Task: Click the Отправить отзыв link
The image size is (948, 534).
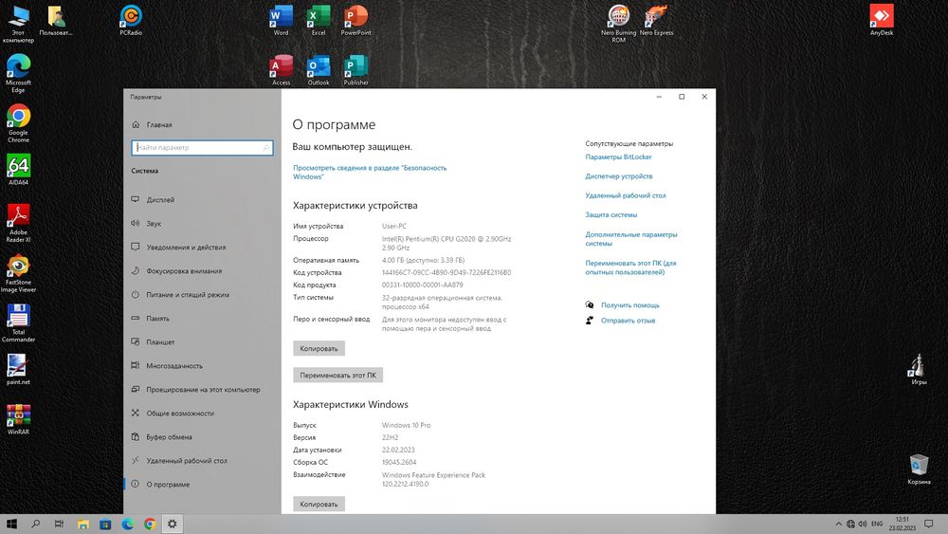Action: pos(628,321)
